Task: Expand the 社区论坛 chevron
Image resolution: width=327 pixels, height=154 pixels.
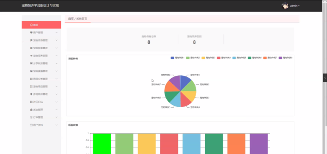Action: (56, 102)
